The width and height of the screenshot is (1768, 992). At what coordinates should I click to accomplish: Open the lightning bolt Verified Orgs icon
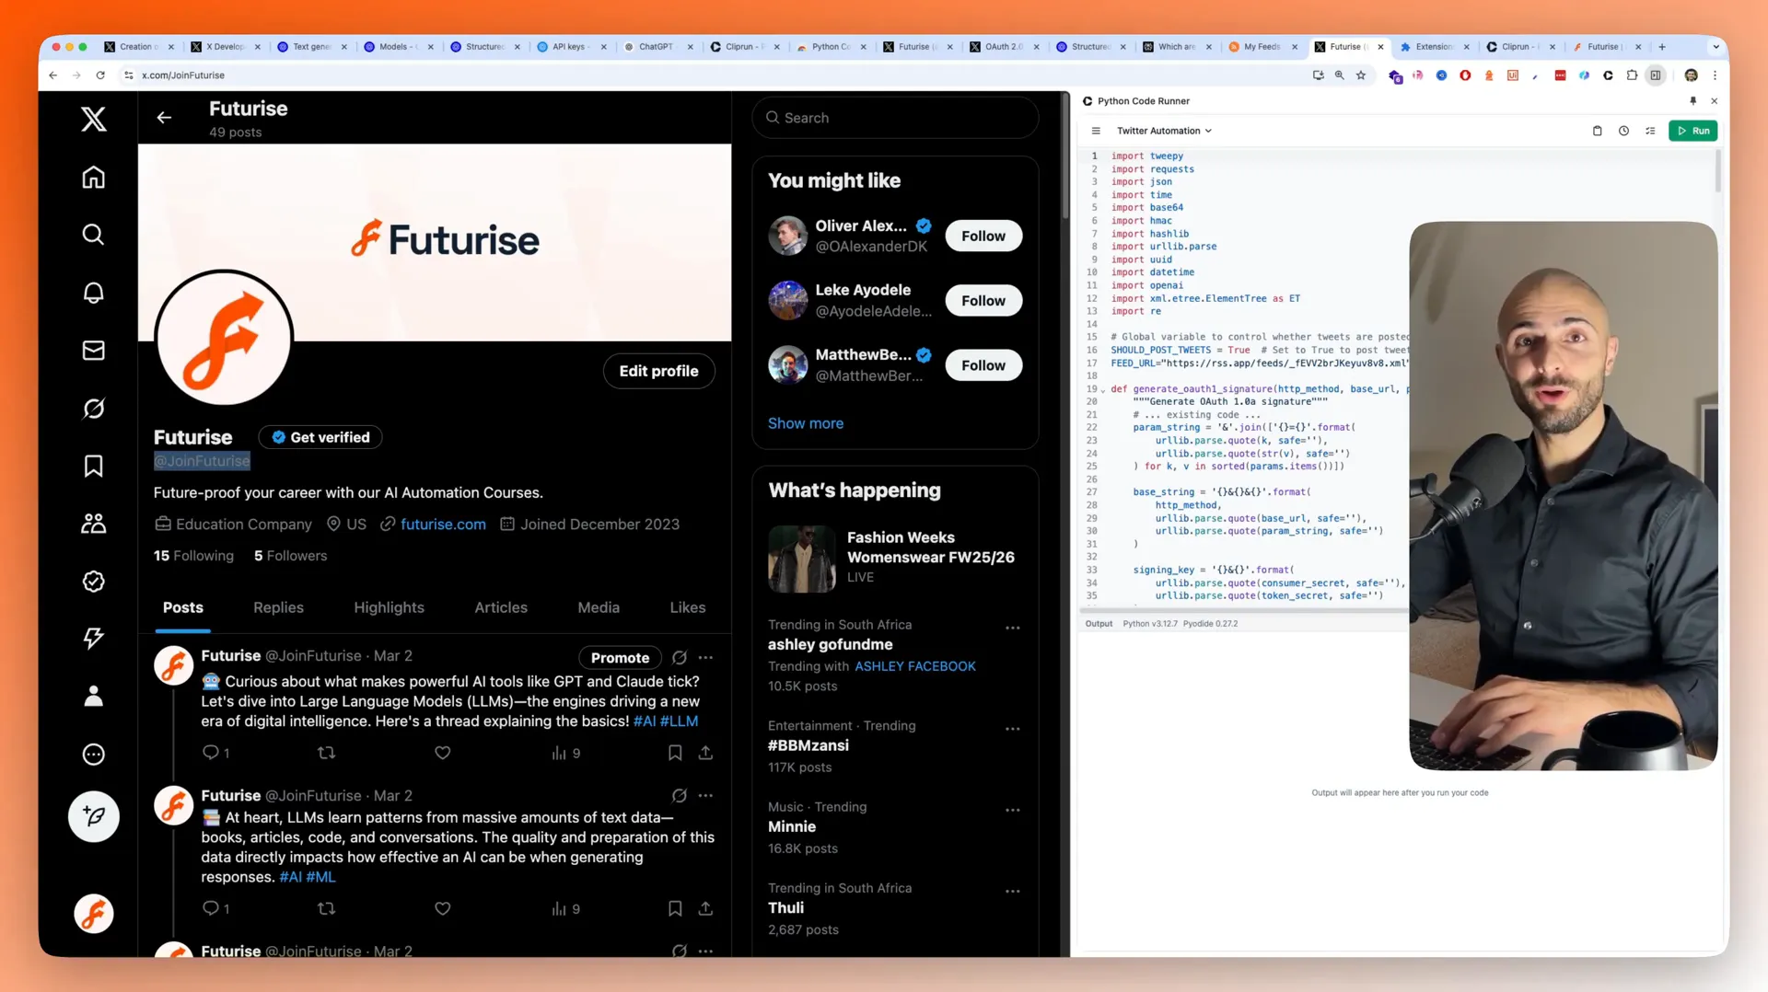coord(93,639)
